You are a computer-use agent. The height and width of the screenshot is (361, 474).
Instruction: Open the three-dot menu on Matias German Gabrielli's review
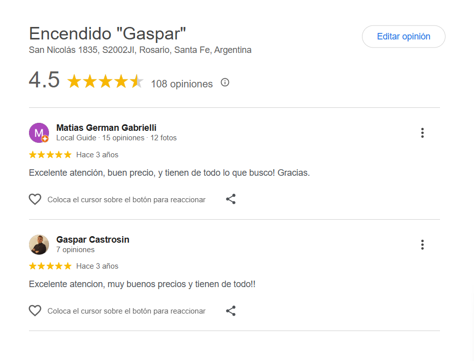[x=422, y=133]
